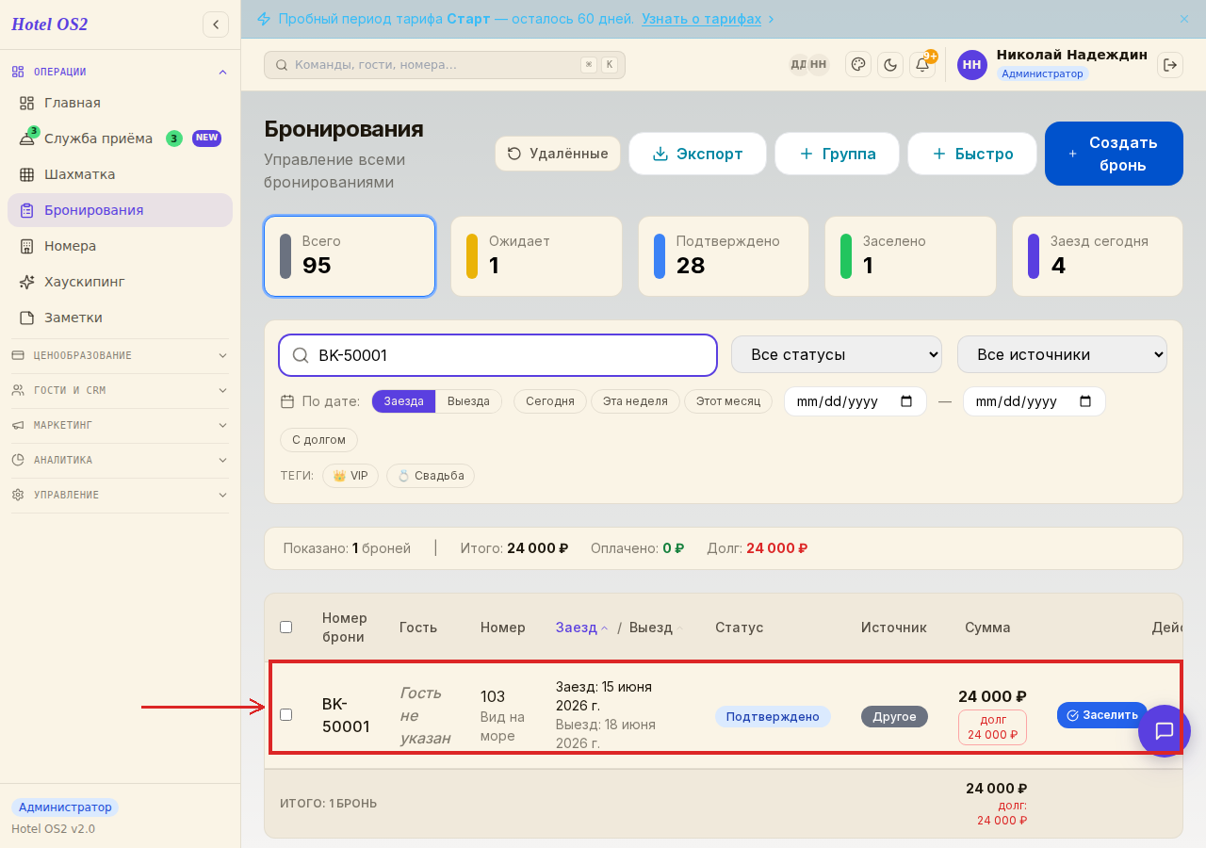Click the logout icon
Image resolution: width=1206 pixels, height=848 pixels.
click(x=1170, y=64)
